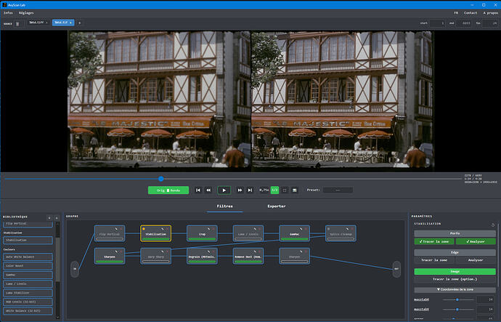
Task: Open the 0.75x playback speed selector
Action: pyautogui.click(x=264, y=190)
